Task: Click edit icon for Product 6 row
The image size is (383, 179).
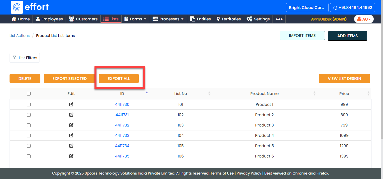Action: (71, 156)
